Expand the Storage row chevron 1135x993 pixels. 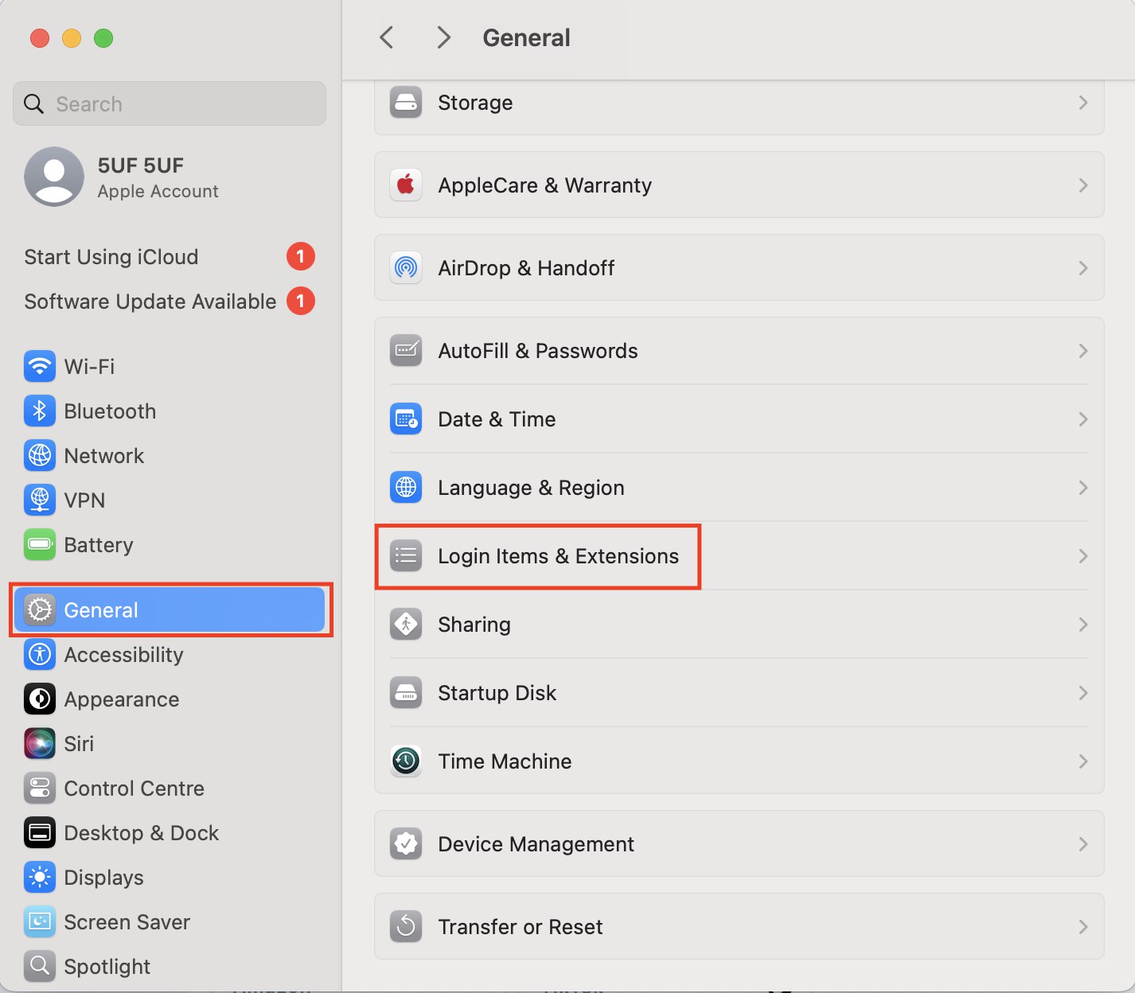coord(1082,103)
